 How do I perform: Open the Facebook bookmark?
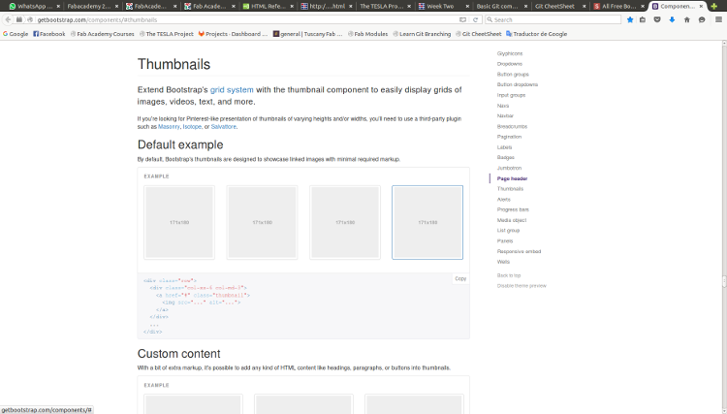pyautogui.click(x=49, y=34)
